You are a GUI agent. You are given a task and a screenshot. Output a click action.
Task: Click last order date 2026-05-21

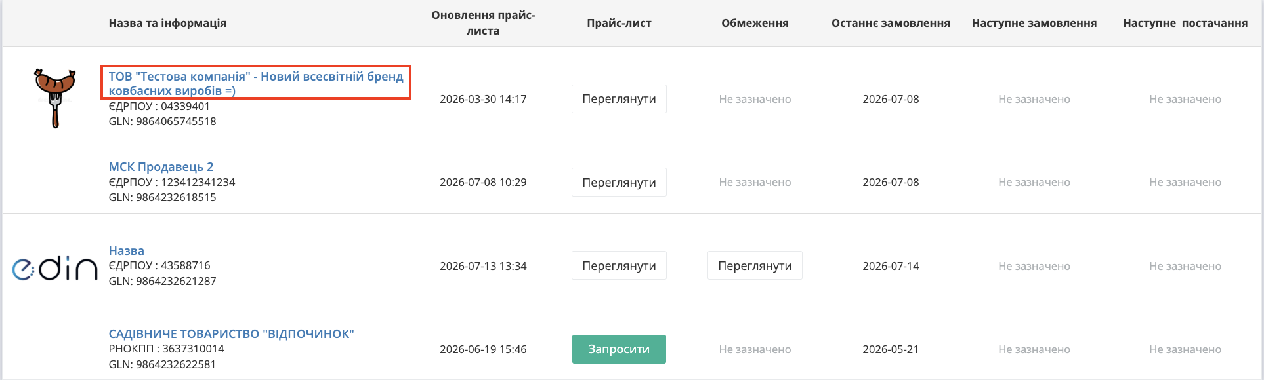tap(891, 349)
